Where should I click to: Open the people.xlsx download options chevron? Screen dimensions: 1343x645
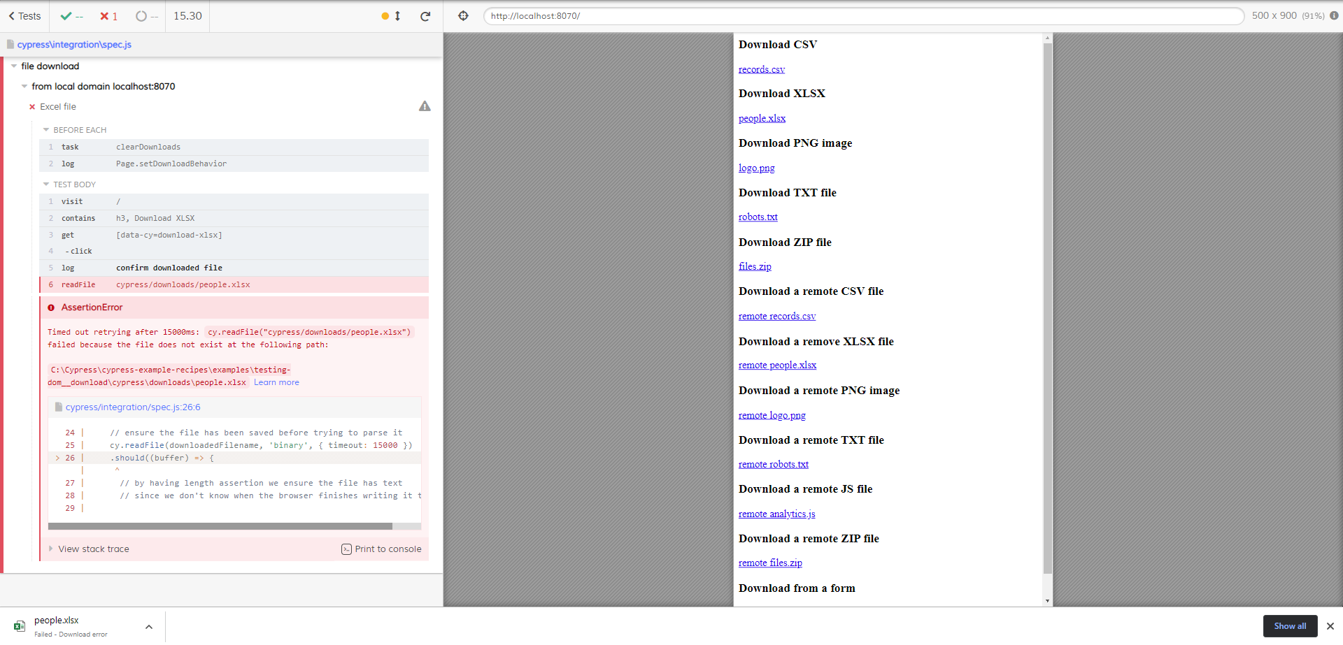coord(148,627)
